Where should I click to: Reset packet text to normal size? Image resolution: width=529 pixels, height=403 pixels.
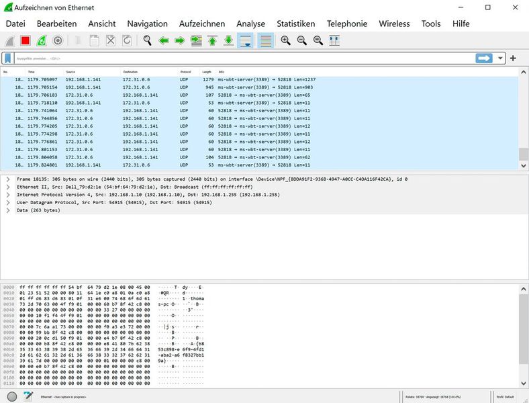[x=318, y=40]
